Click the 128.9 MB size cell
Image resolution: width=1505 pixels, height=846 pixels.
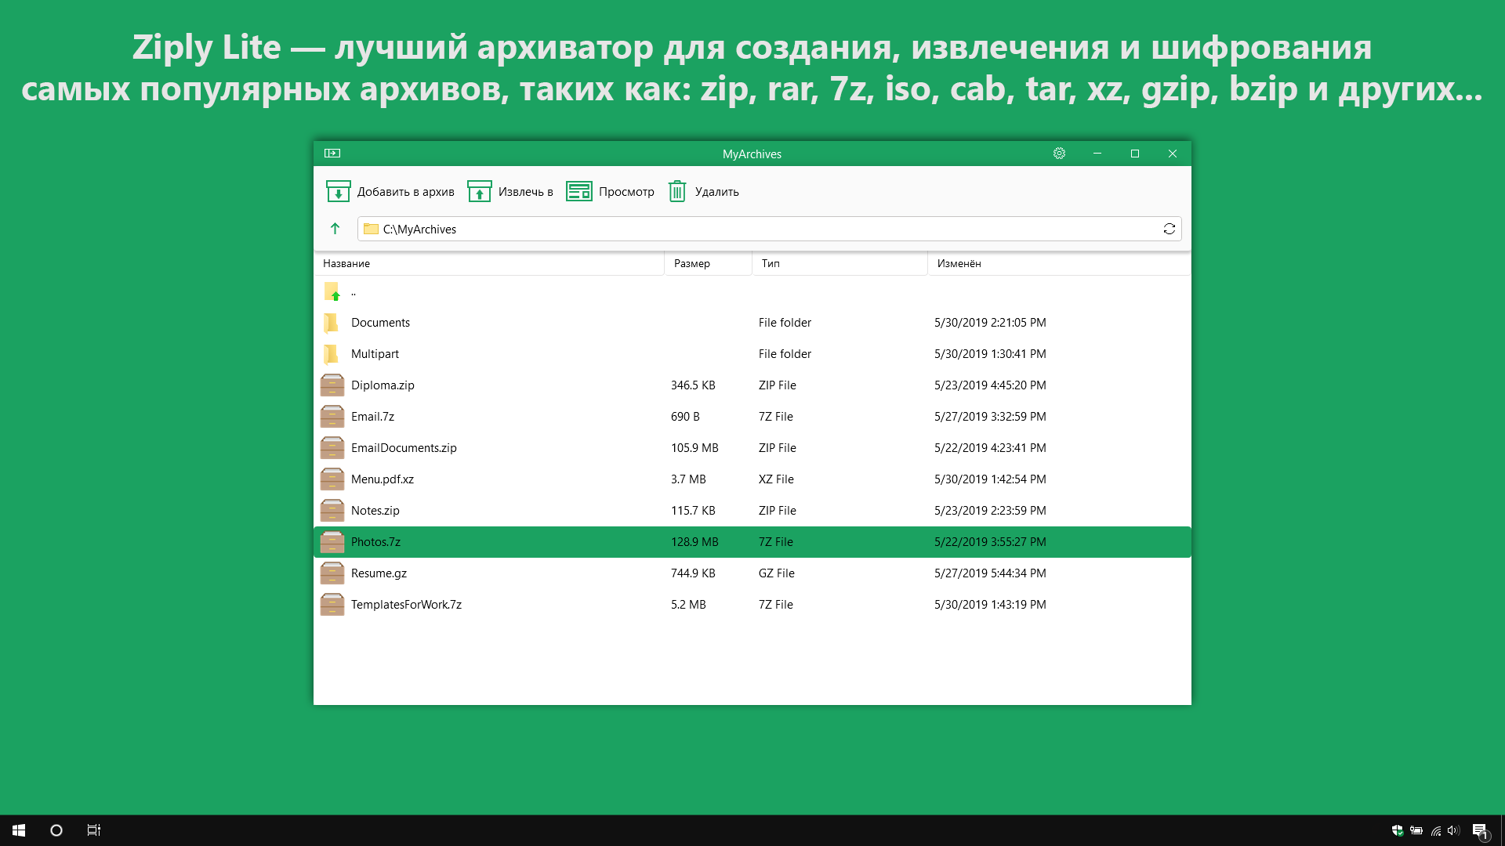[694, 542]
